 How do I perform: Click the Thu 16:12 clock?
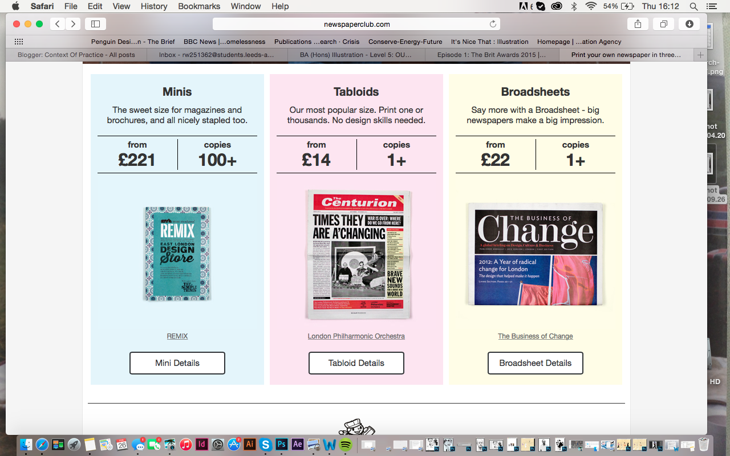click(660, 6)
